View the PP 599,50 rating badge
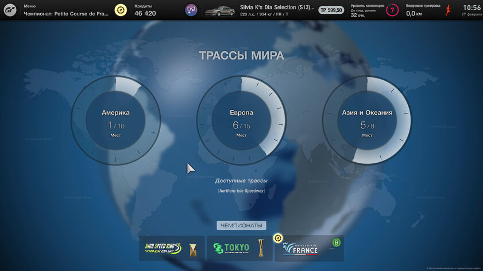The width and height of the screenshot is (483, 271). pyautogui.click(x=331, y=10)
